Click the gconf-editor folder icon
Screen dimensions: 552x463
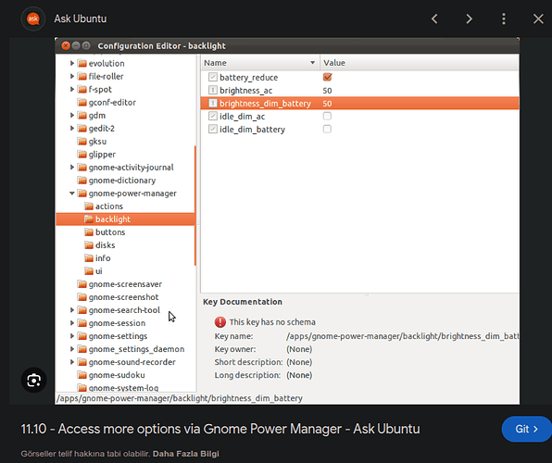(82, 103)
